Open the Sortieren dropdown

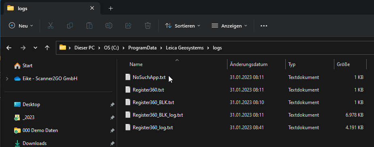[183, 26]
